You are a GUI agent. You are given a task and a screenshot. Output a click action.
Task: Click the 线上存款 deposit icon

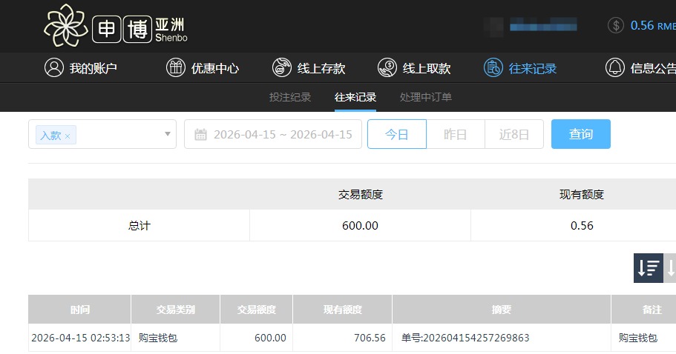(x=281, y=68)
